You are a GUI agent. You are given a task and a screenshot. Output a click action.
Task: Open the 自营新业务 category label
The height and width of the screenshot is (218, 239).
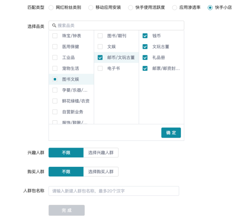(x=73, y=112)
